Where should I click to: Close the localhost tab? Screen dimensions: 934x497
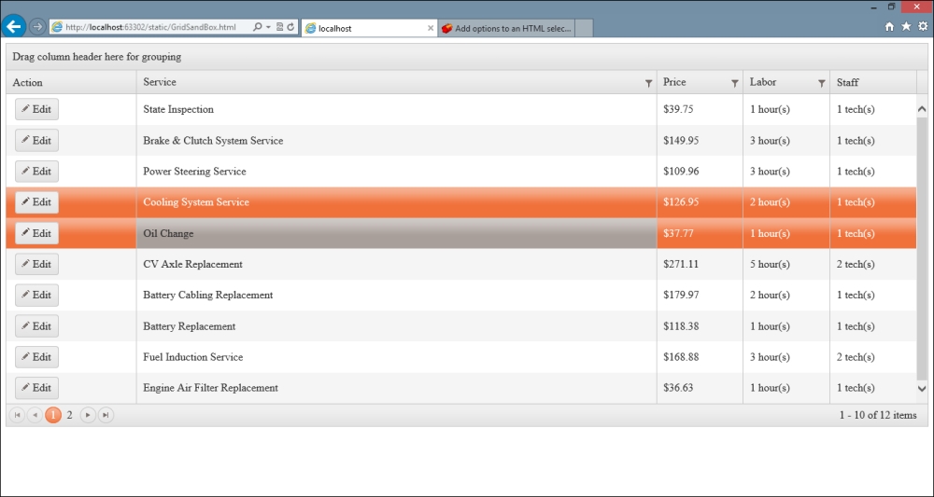click(431, 28)
